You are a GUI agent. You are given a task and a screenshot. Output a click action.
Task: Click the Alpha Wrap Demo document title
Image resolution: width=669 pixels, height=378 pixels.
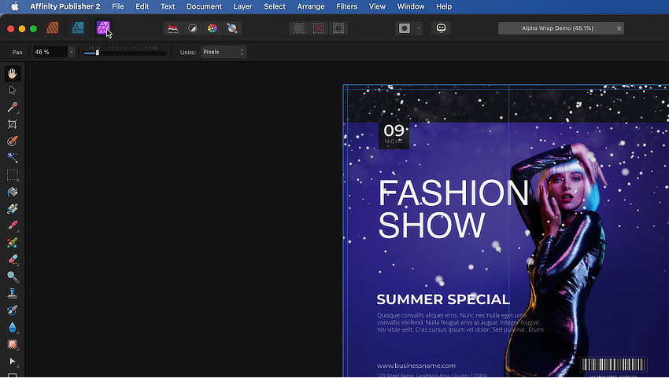pos(557,28)
